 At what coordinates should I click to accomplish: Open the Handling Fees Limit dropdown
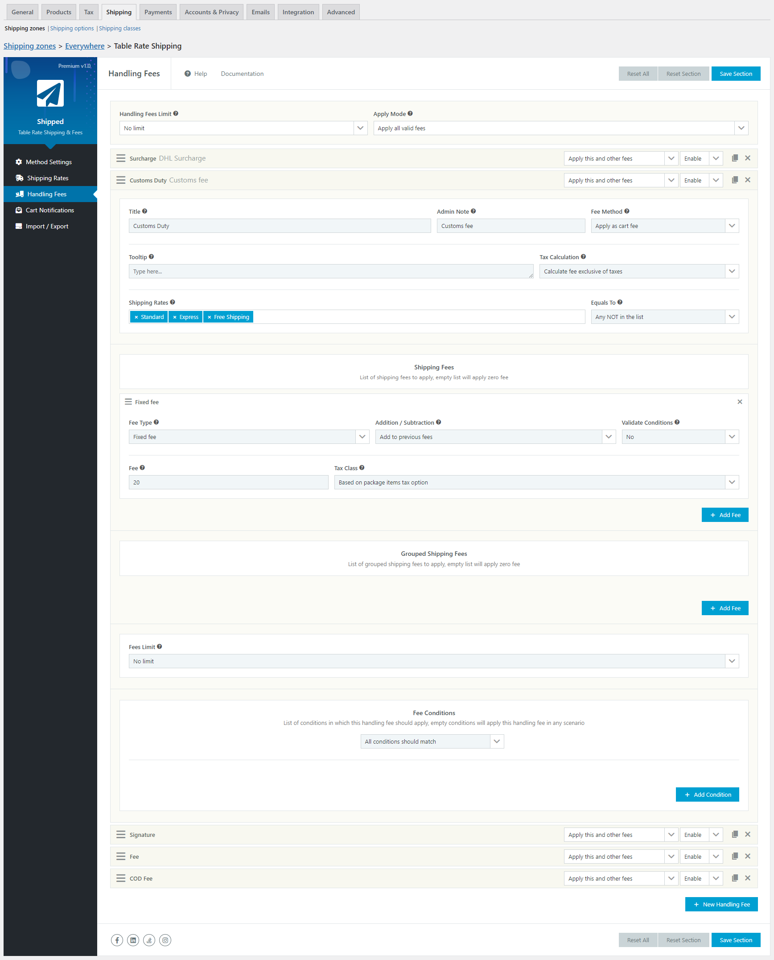[243, 128]
